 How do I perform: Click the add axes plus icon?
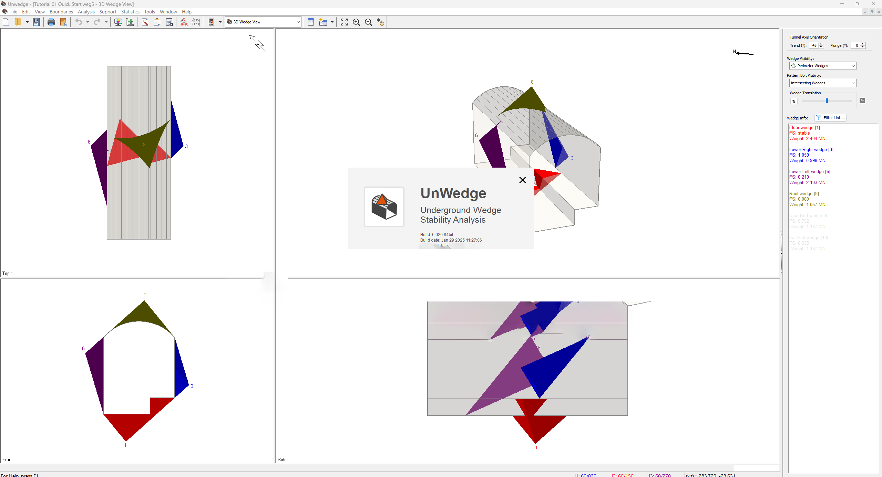tap(130, 22)
